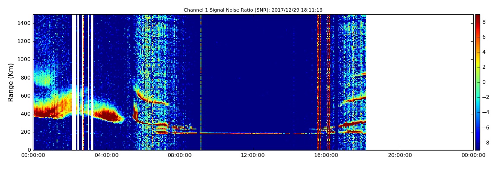
Task: Select the 00:00:00 tick label at the left end of the x-axis
Action: (33, 155)
